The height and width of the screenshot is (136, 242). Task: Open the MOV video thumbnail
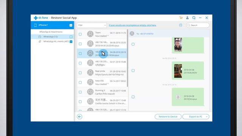178,71
